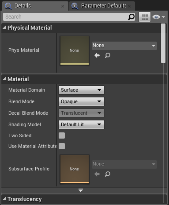Click the search magnifier icon in search bar
Image resolution: width=169 pixels, height=205 pixels.
(131, 17)
